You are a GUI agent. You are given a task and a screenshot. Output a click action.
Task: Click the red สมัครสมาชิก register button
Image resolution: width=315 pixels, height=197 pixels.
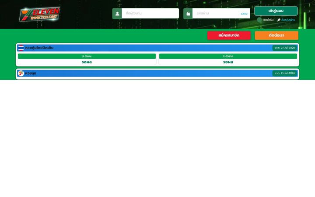pyautogui.click(x=229, y=35)
